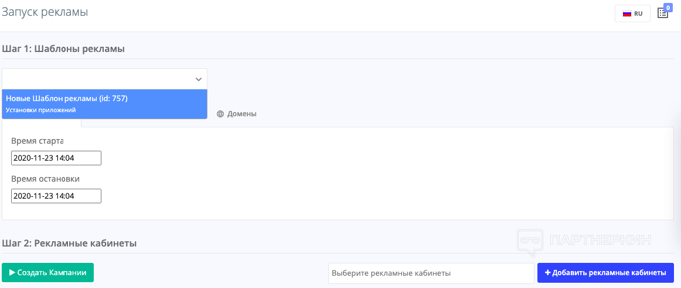Collapse the ad template dropdown chevron
The image size is (681, 288).
(x=198, y=79)
